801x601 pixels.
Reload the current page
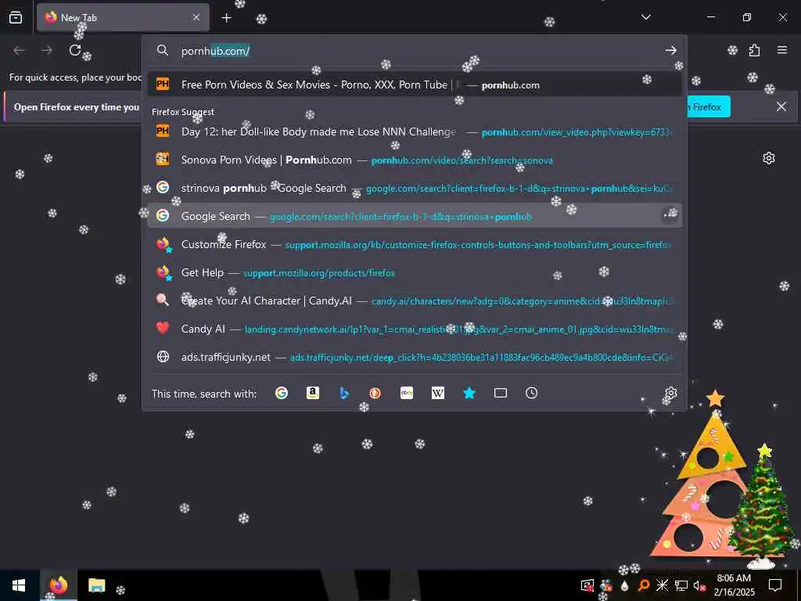coord(75,50)
